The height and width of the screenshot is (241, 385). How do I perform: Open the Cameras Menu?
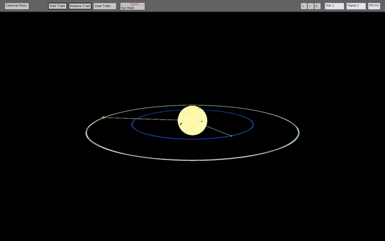click(17, 6)
